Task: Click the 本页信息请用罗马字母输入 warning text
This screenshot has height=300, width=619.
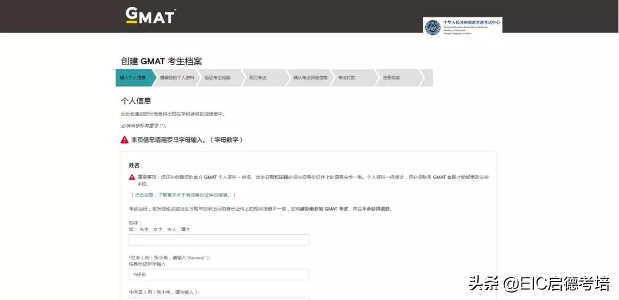Action: pos(187,140)
